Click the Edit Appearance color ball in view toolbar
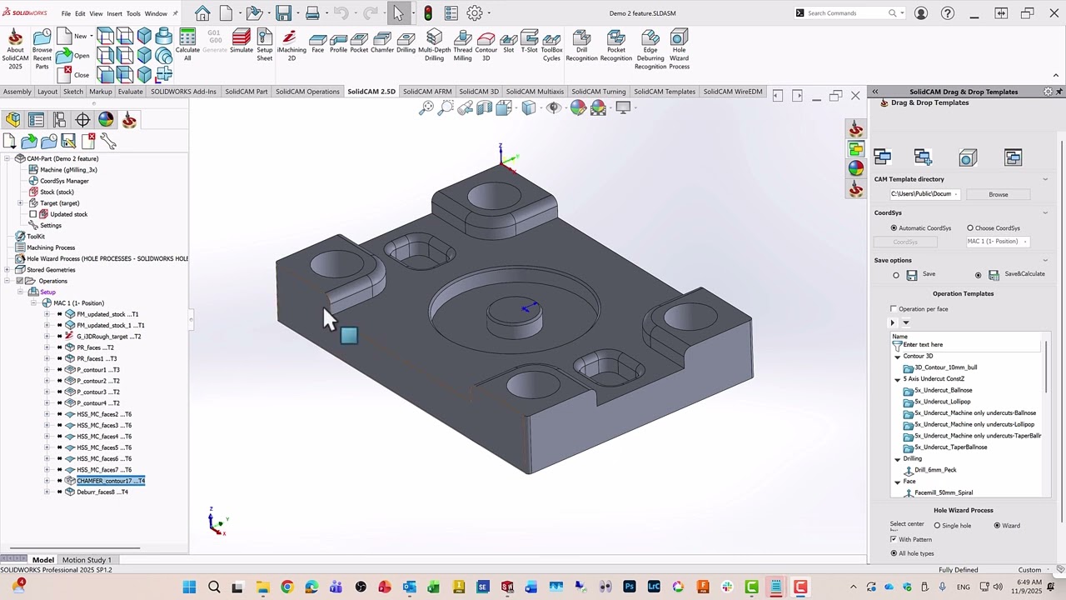Image resolution: width=1066 pixels, height=600 pixels. pos(578,107)
